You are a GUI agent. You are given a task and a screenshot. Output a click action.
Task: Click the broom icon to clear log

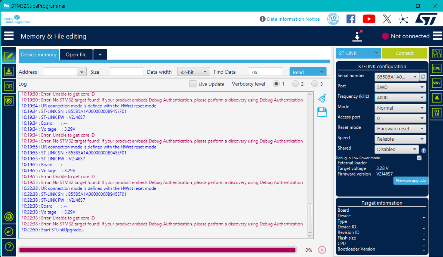pos(322,98)
